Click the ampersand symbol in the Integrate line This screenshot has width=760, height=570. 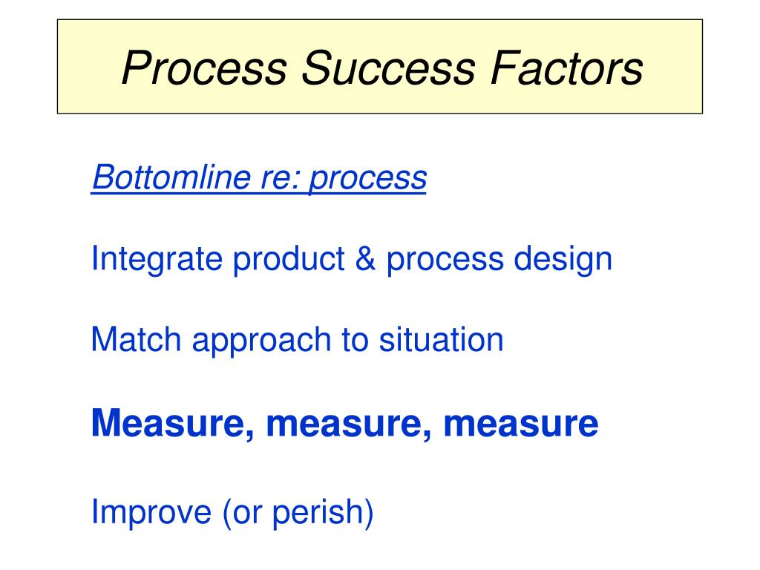[x=365, y=259]
